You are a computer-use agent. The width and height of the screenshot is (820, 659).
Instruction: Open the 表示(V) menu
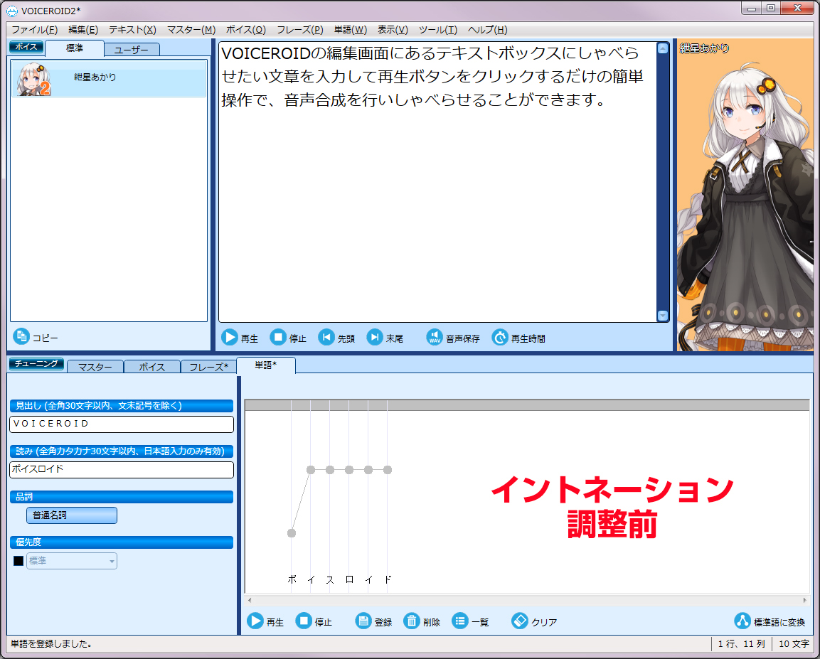[x=392, y=30]
